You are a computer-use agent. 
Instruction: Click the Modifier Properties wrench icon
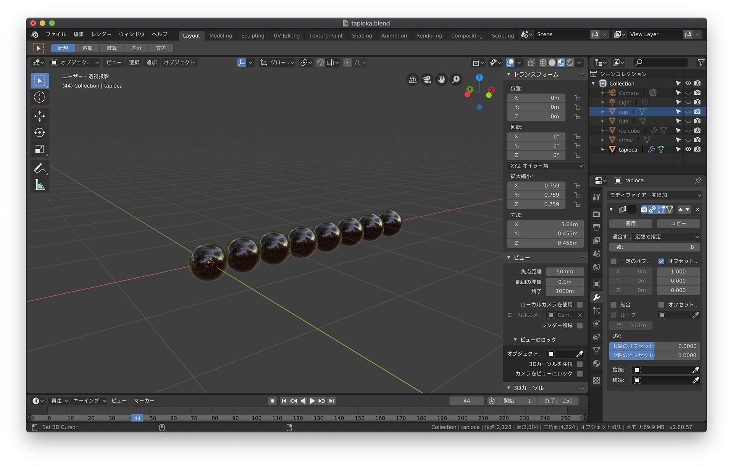(597, 297)
